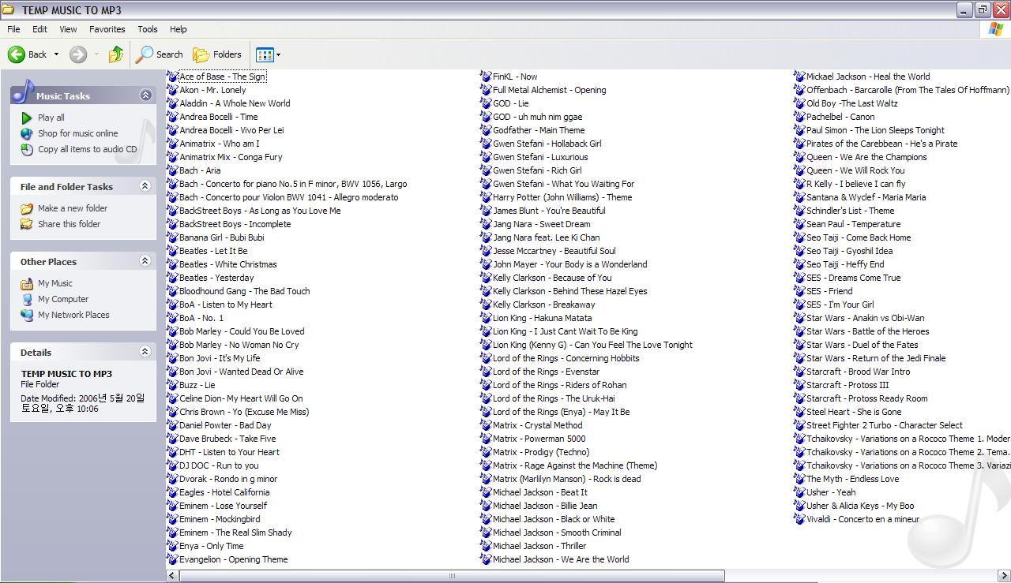Click the green Play all icon
This screenshot has width=1011, height=583.
[27, 118]
